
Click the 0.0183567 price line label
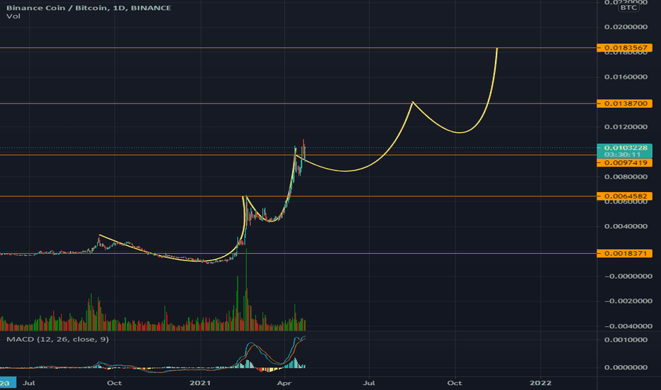point(625,48)
